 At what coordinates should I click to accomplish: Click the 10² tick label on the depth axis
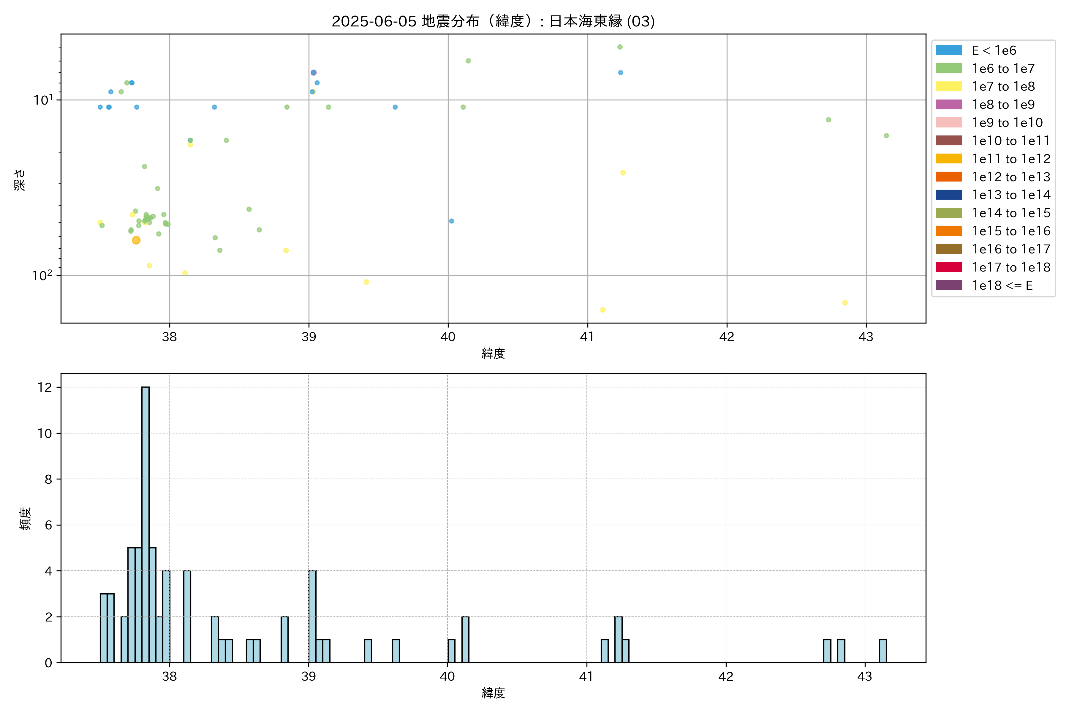[x=42, y=276]
